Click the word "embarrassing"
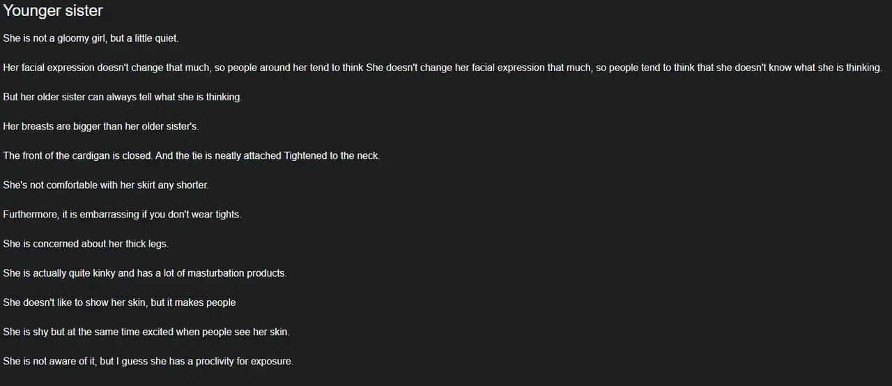892x386 pixels. click(x=109, y=215)
